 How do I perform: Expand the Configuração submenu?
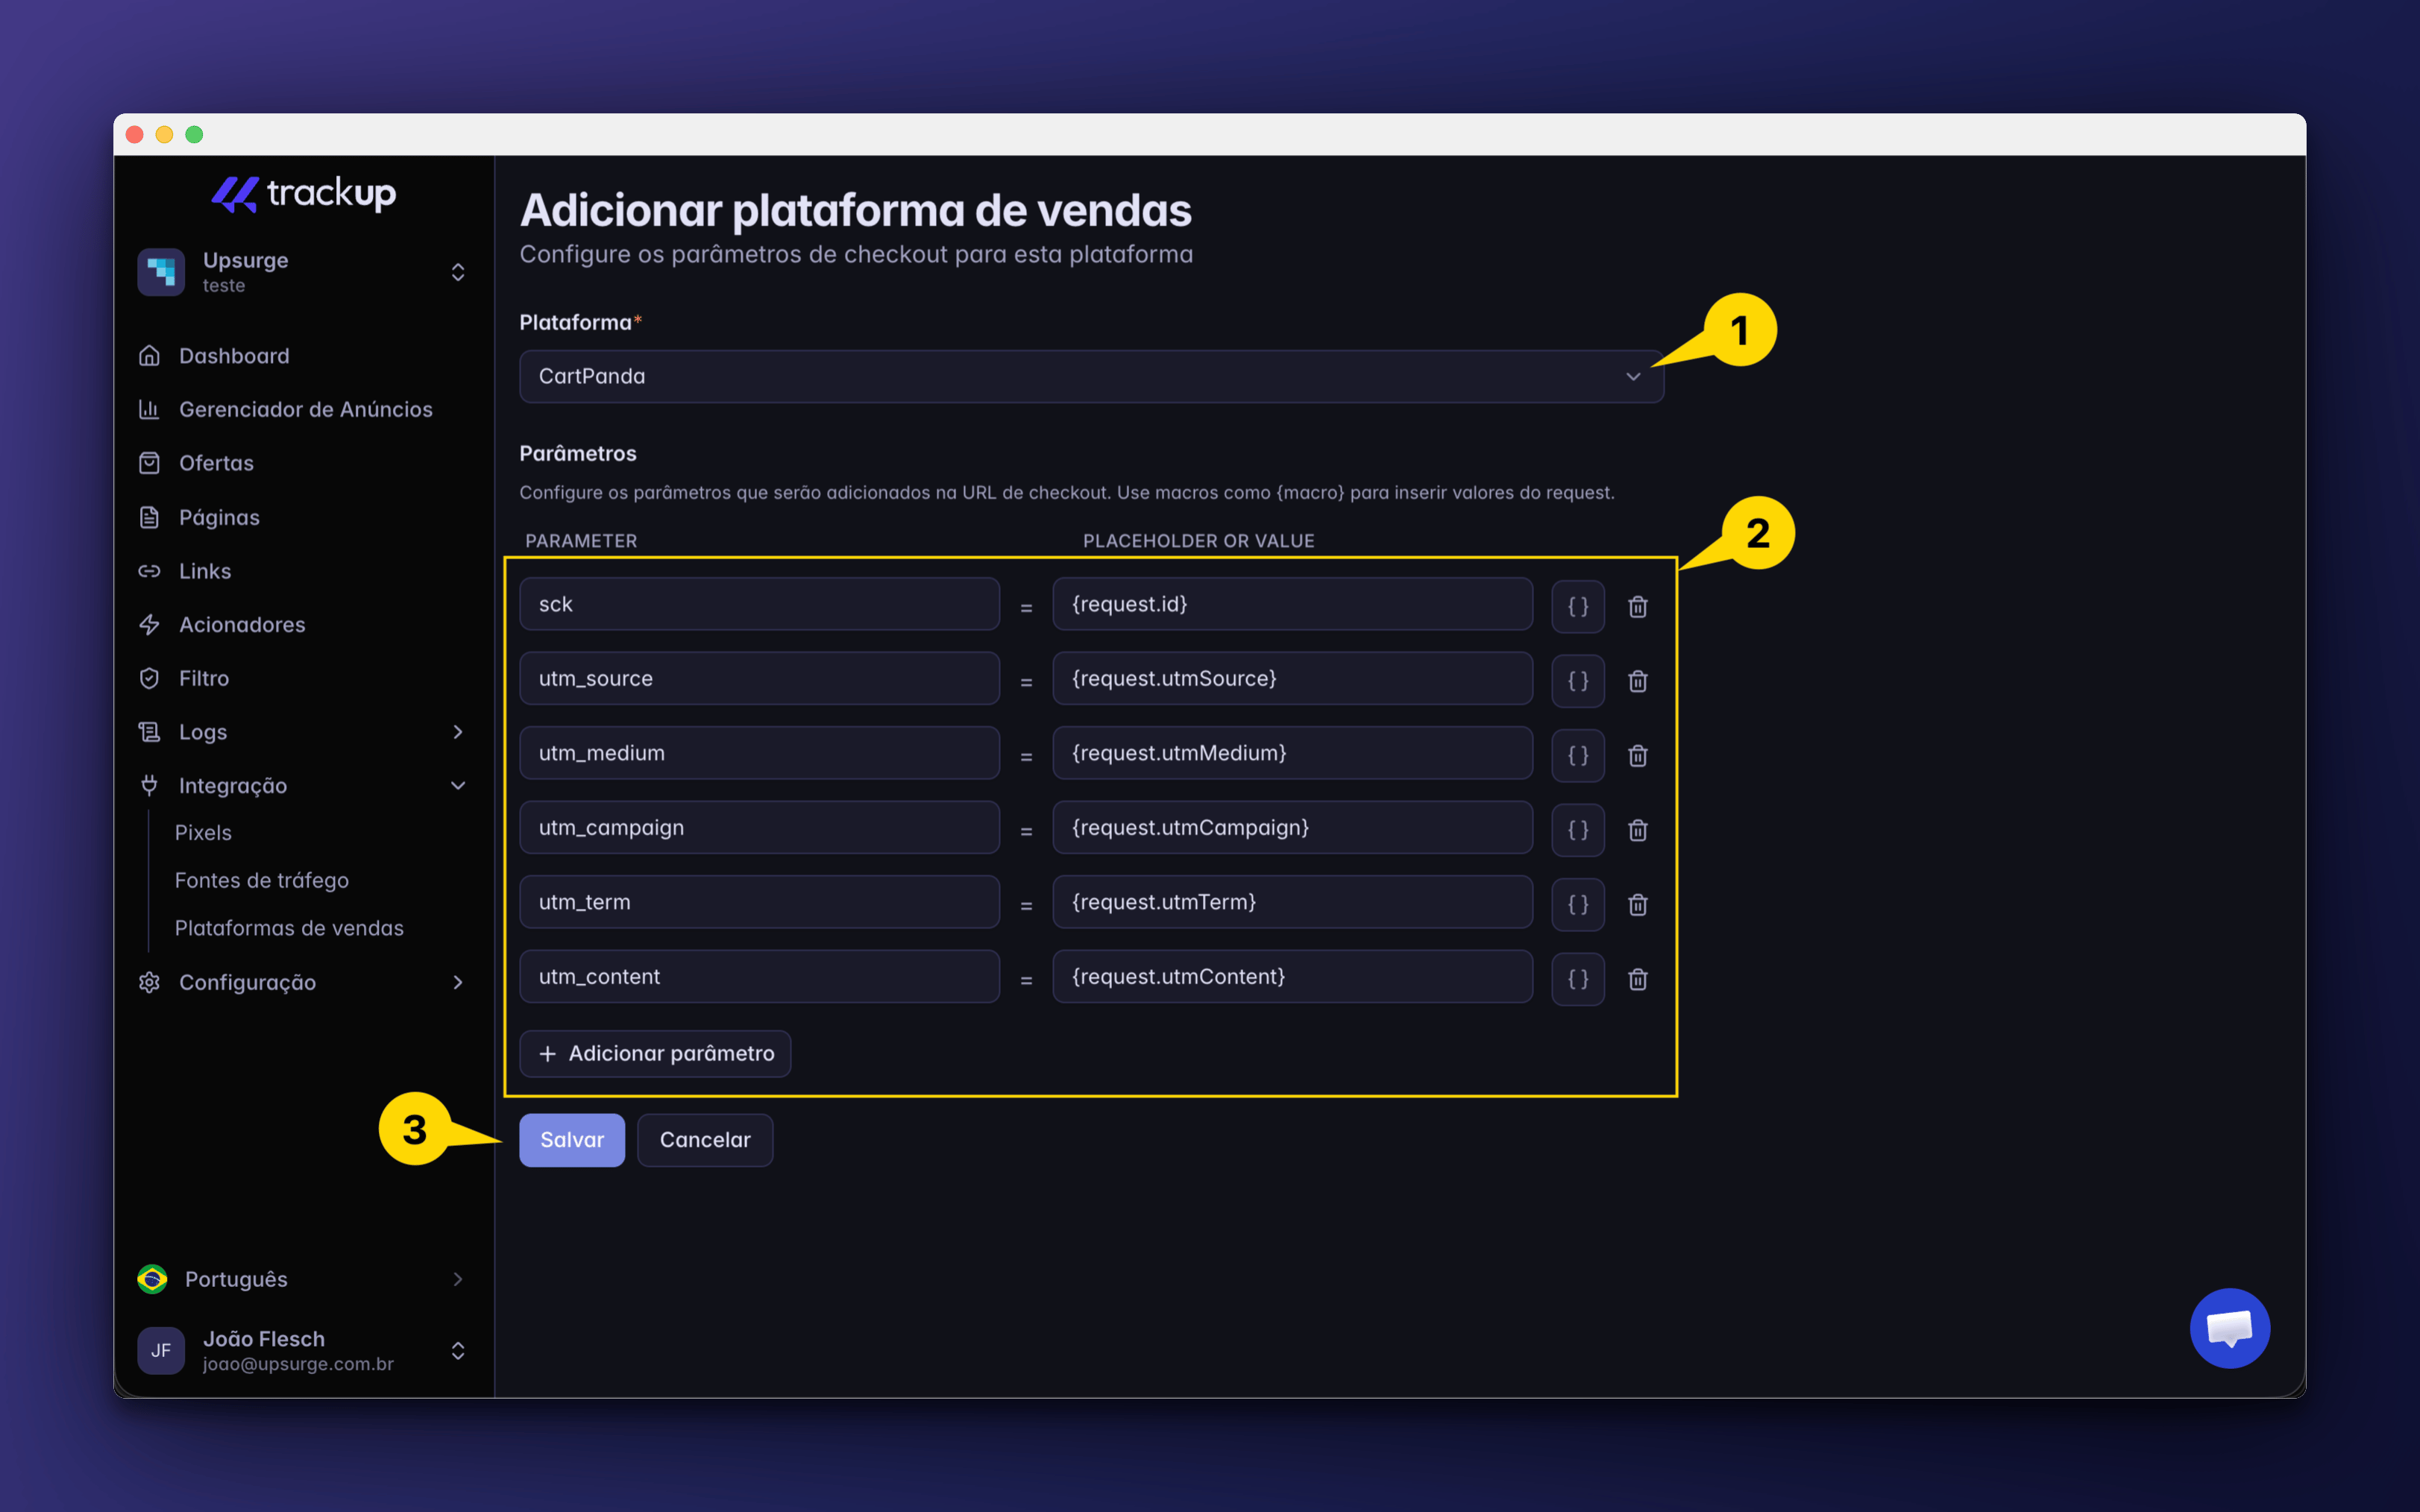point(303,982)
